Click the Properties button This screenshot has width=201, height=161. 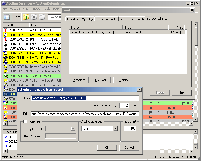pyautogui.click(x=79, y=80)
